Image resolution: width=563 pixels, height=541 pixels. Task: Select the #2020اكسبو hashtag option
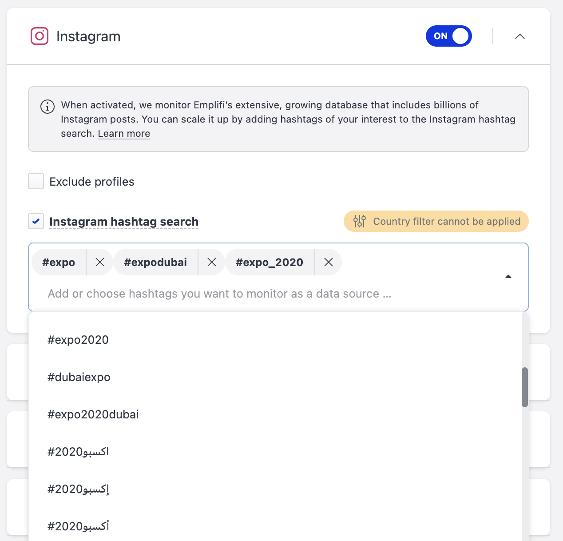pos(78,452)
